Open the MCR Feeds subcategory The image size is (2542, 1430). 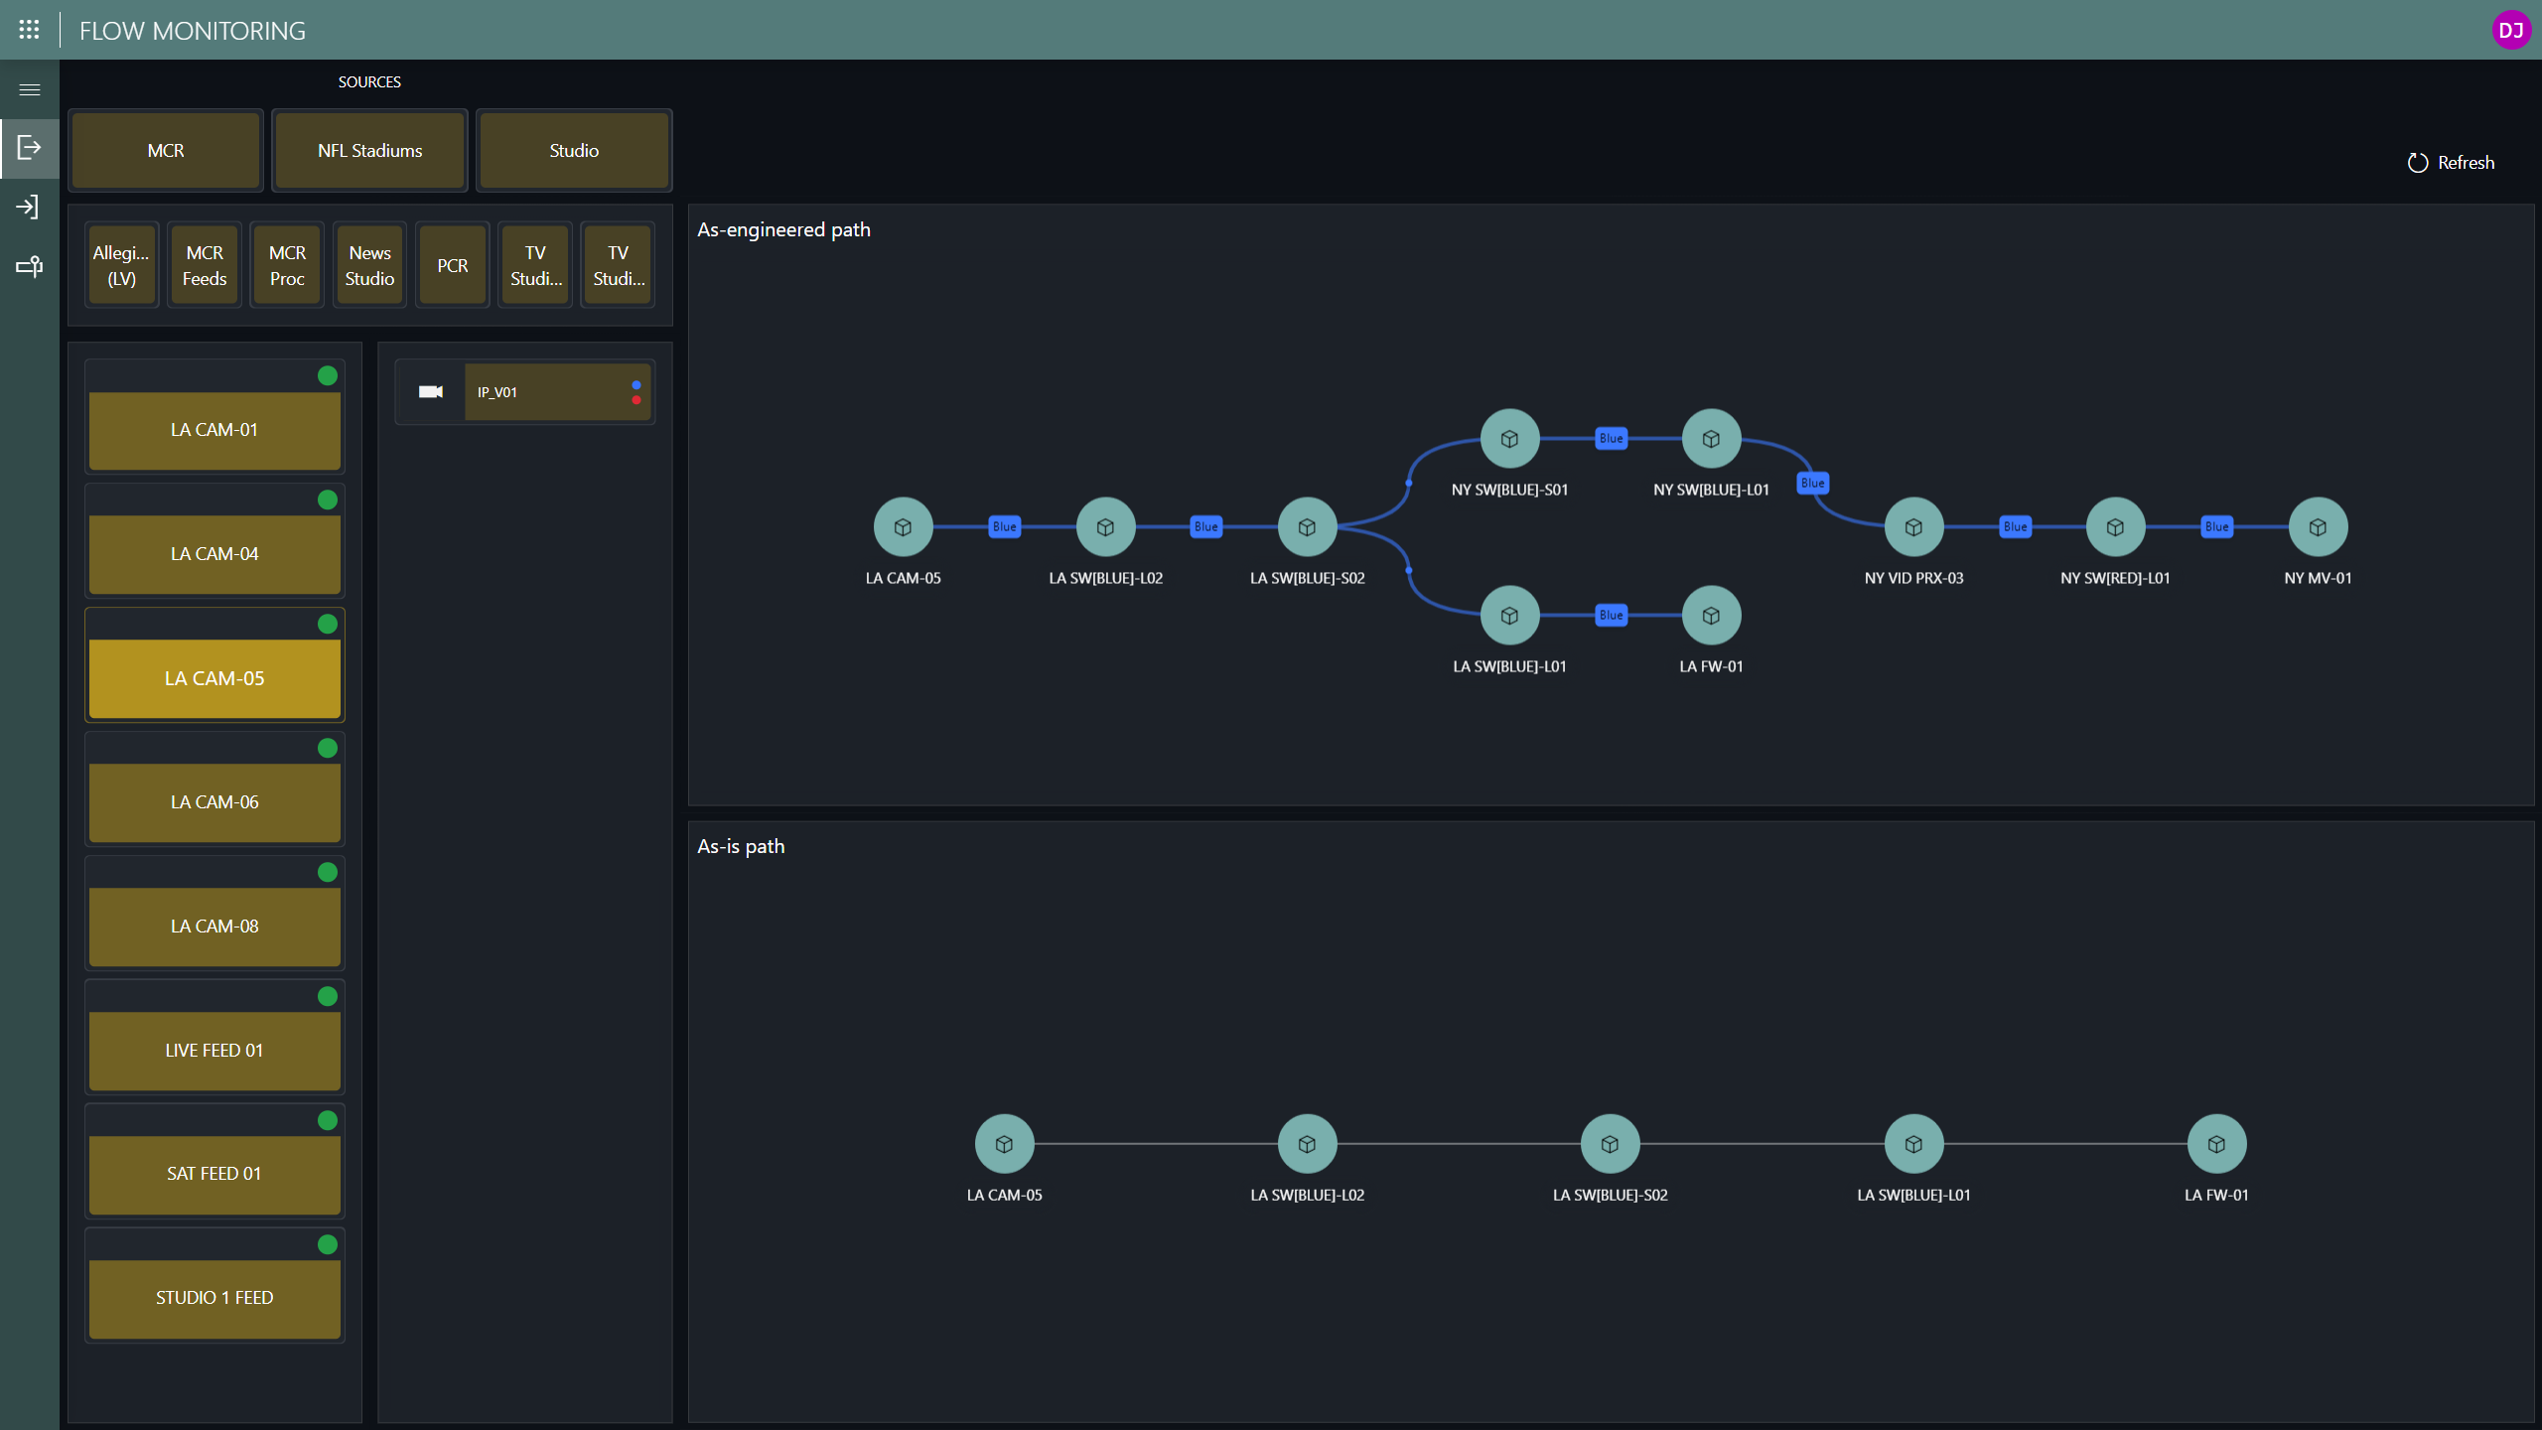(205, 266)
